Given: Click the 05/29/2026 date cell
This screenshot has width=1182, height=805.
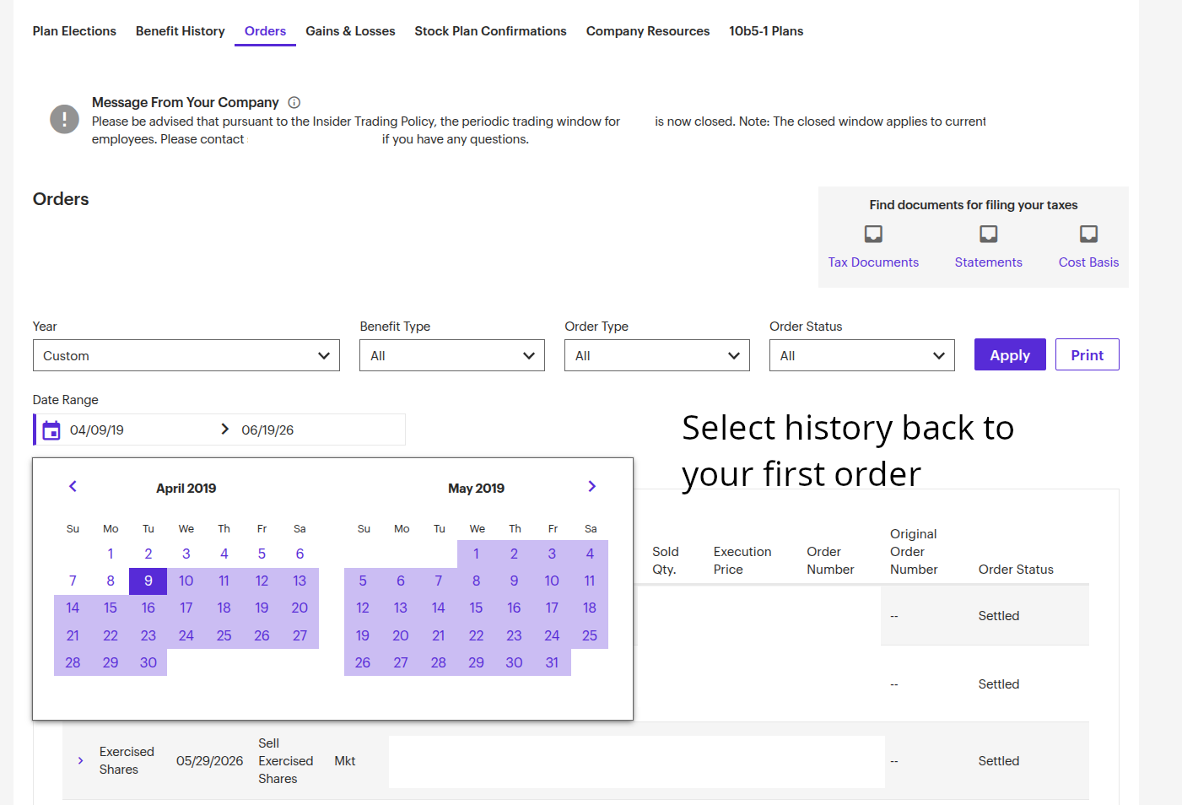Looking at the screenshot, I should 209,761.
